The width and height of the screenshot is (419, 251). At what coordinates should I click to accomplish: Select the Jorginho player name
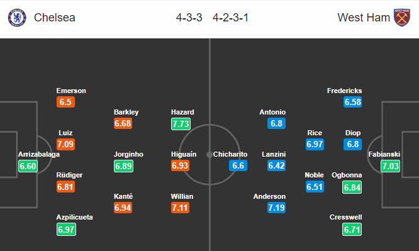coord(128,154)
